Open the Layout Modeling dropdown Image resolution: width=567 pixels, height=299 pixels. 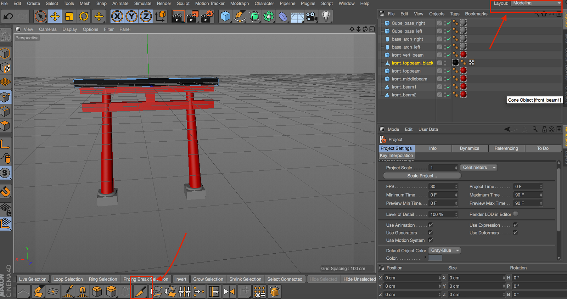[x=537, y=3]
